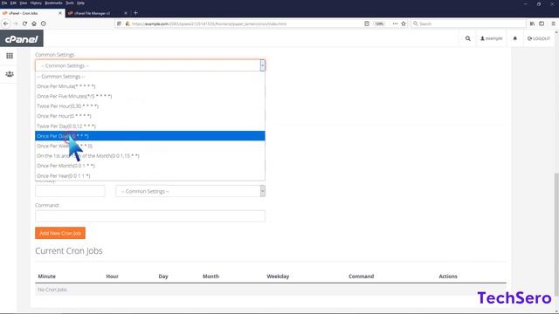The height and width of the screenshot is (314, 559).
Task: Click the Actions column header
Action: [448, 276]
